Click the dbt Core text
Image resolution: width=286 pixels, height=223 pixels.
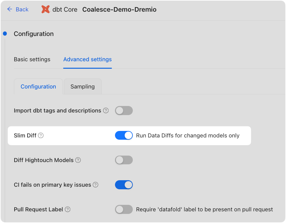click(x=65, y=9)
